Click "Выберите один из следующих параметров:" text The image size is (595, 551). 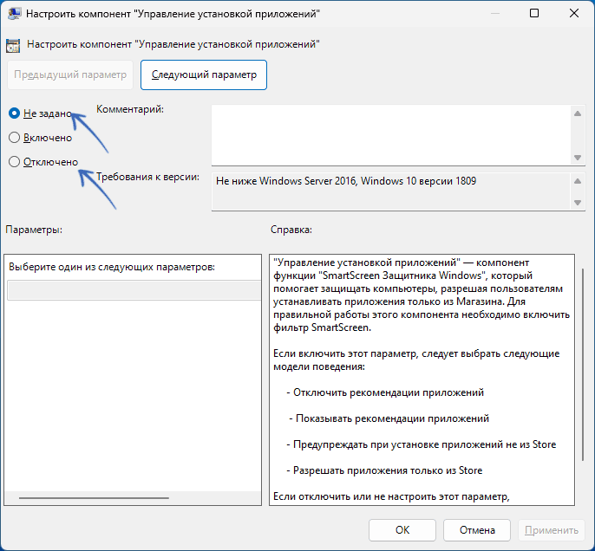(x=112, y=267)
